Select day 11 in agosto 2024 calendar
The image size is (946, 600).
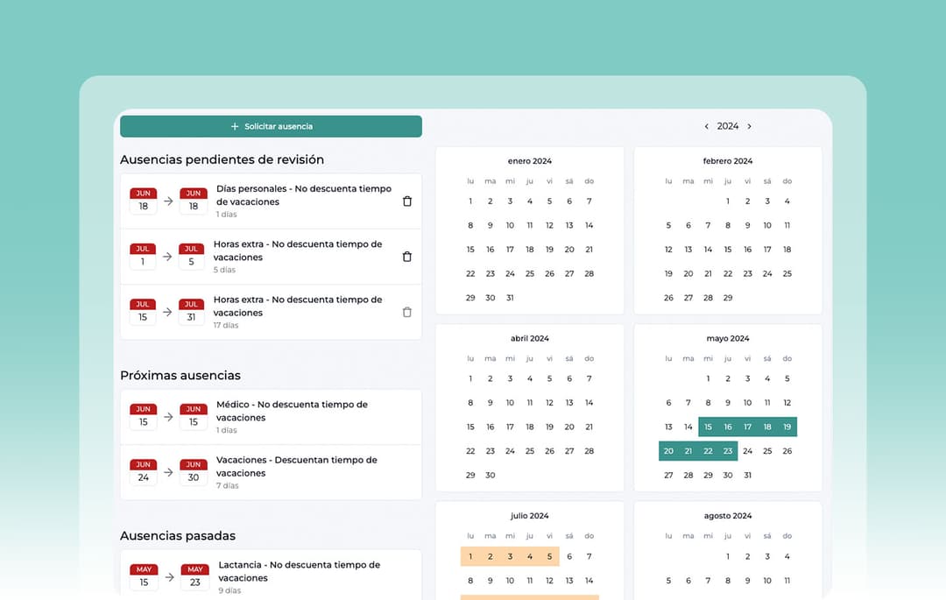pos(787,581)
